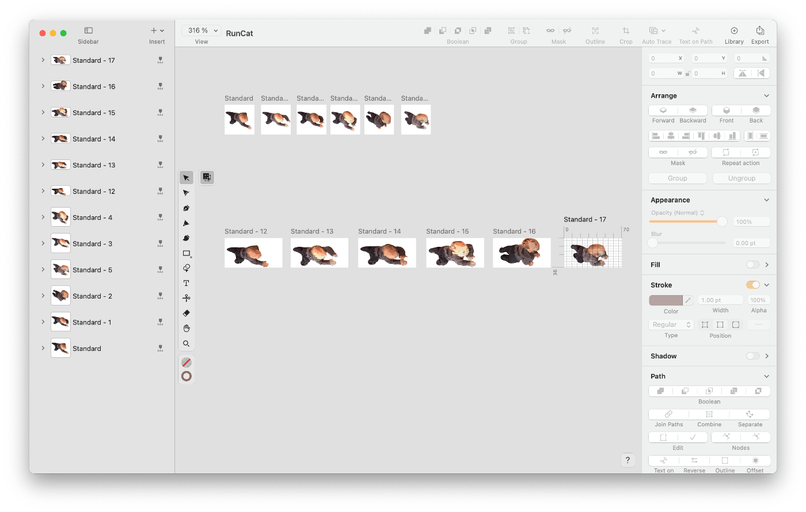Disable the Stroke toggle switch
Image resolution: width=806 pixels, height=512 pixels.
click(x=752, y=285)
